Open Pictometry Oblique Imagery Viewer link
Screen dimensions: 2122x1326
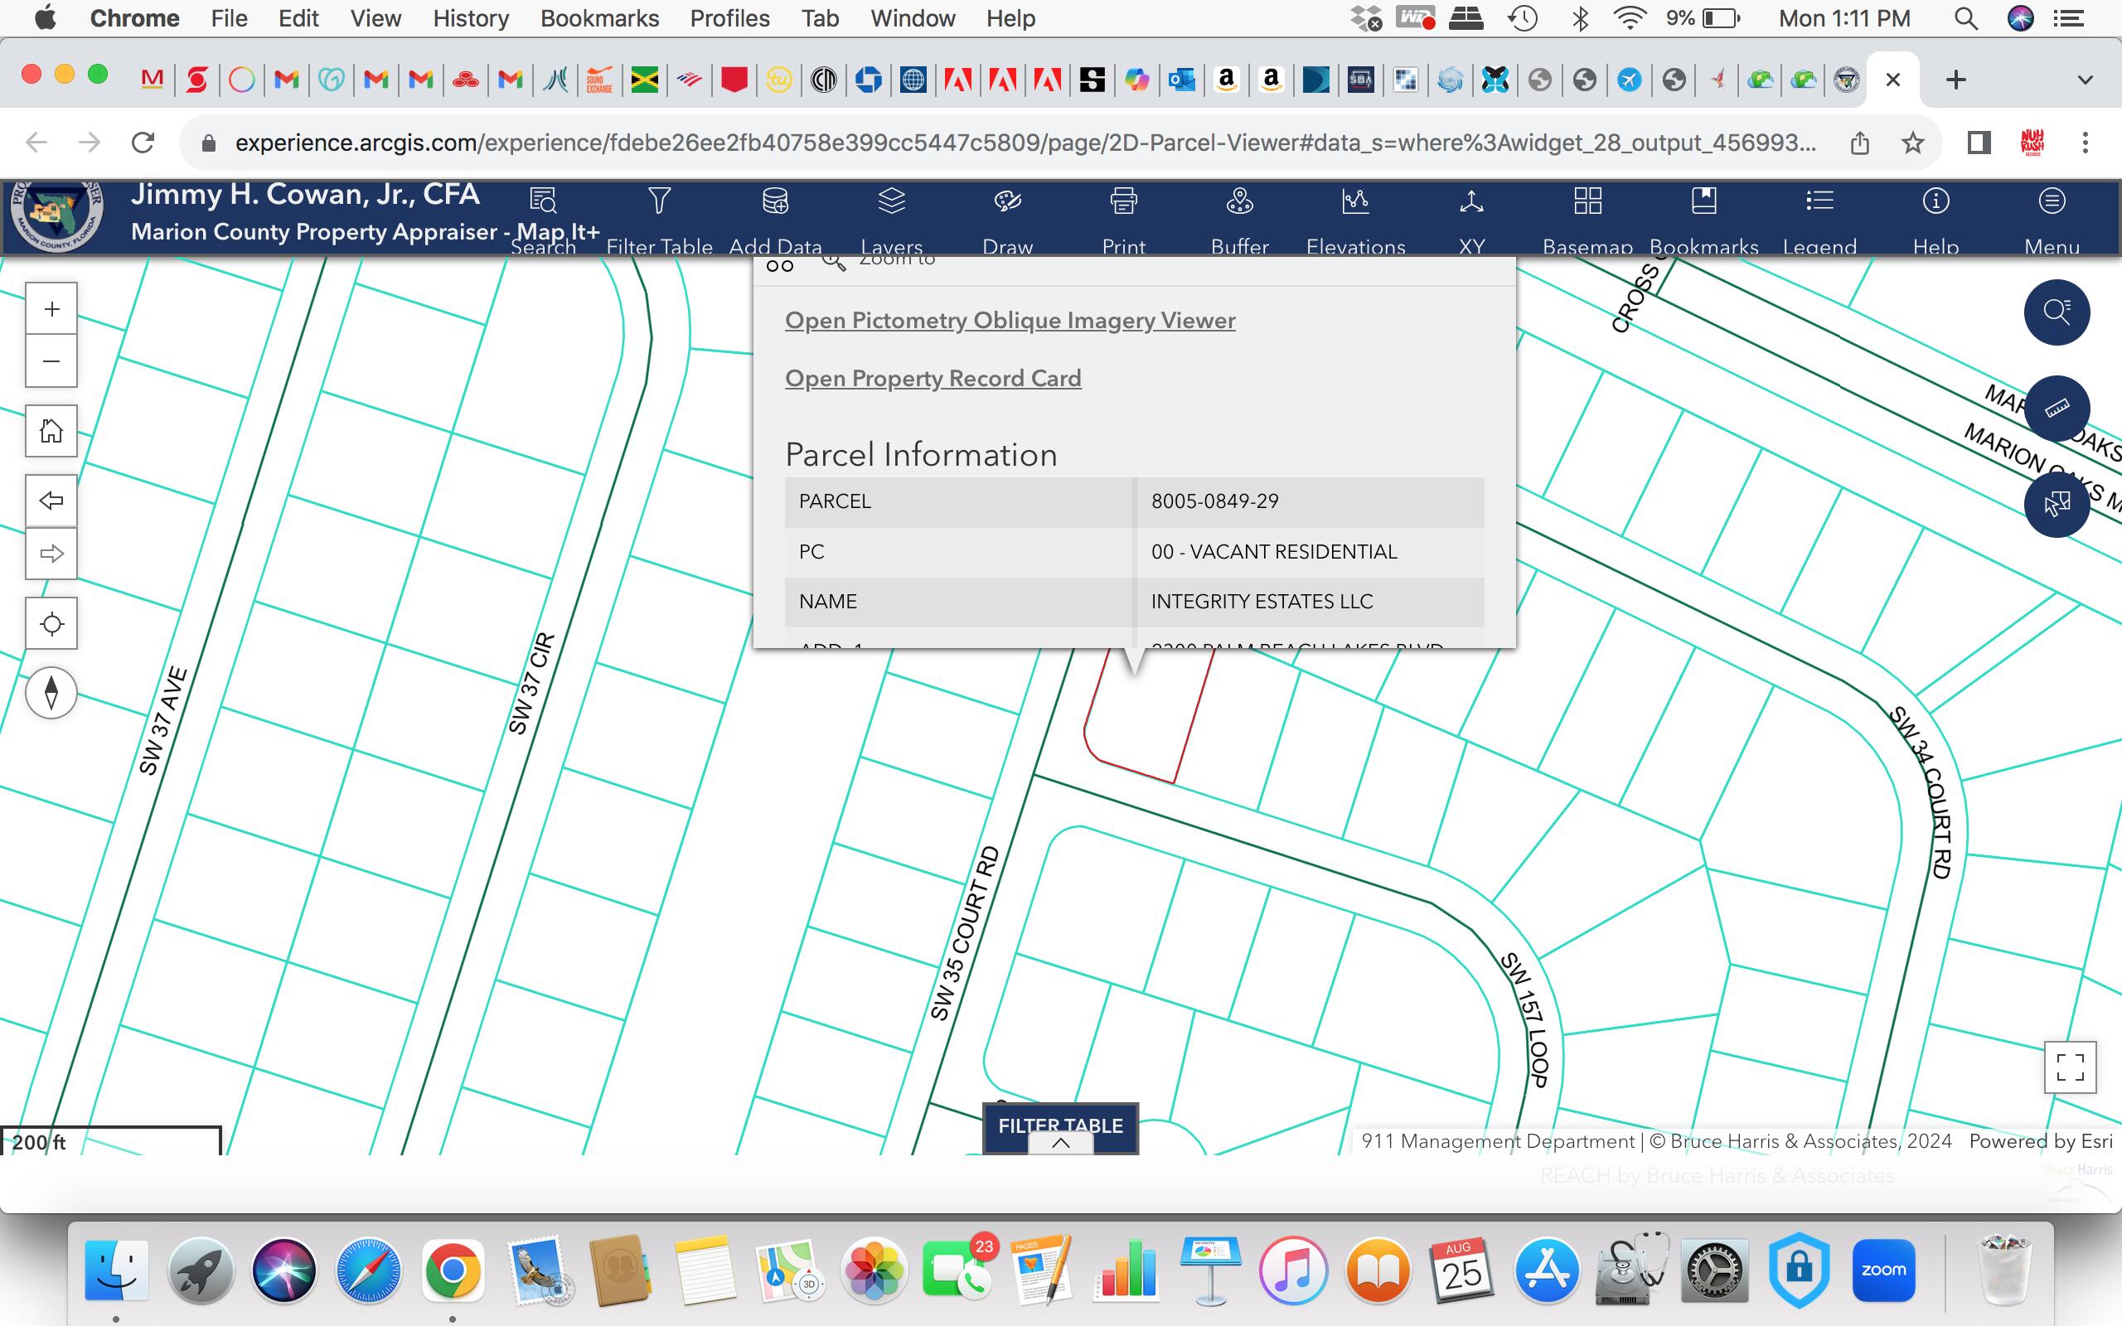click(x=1010, y=321)
